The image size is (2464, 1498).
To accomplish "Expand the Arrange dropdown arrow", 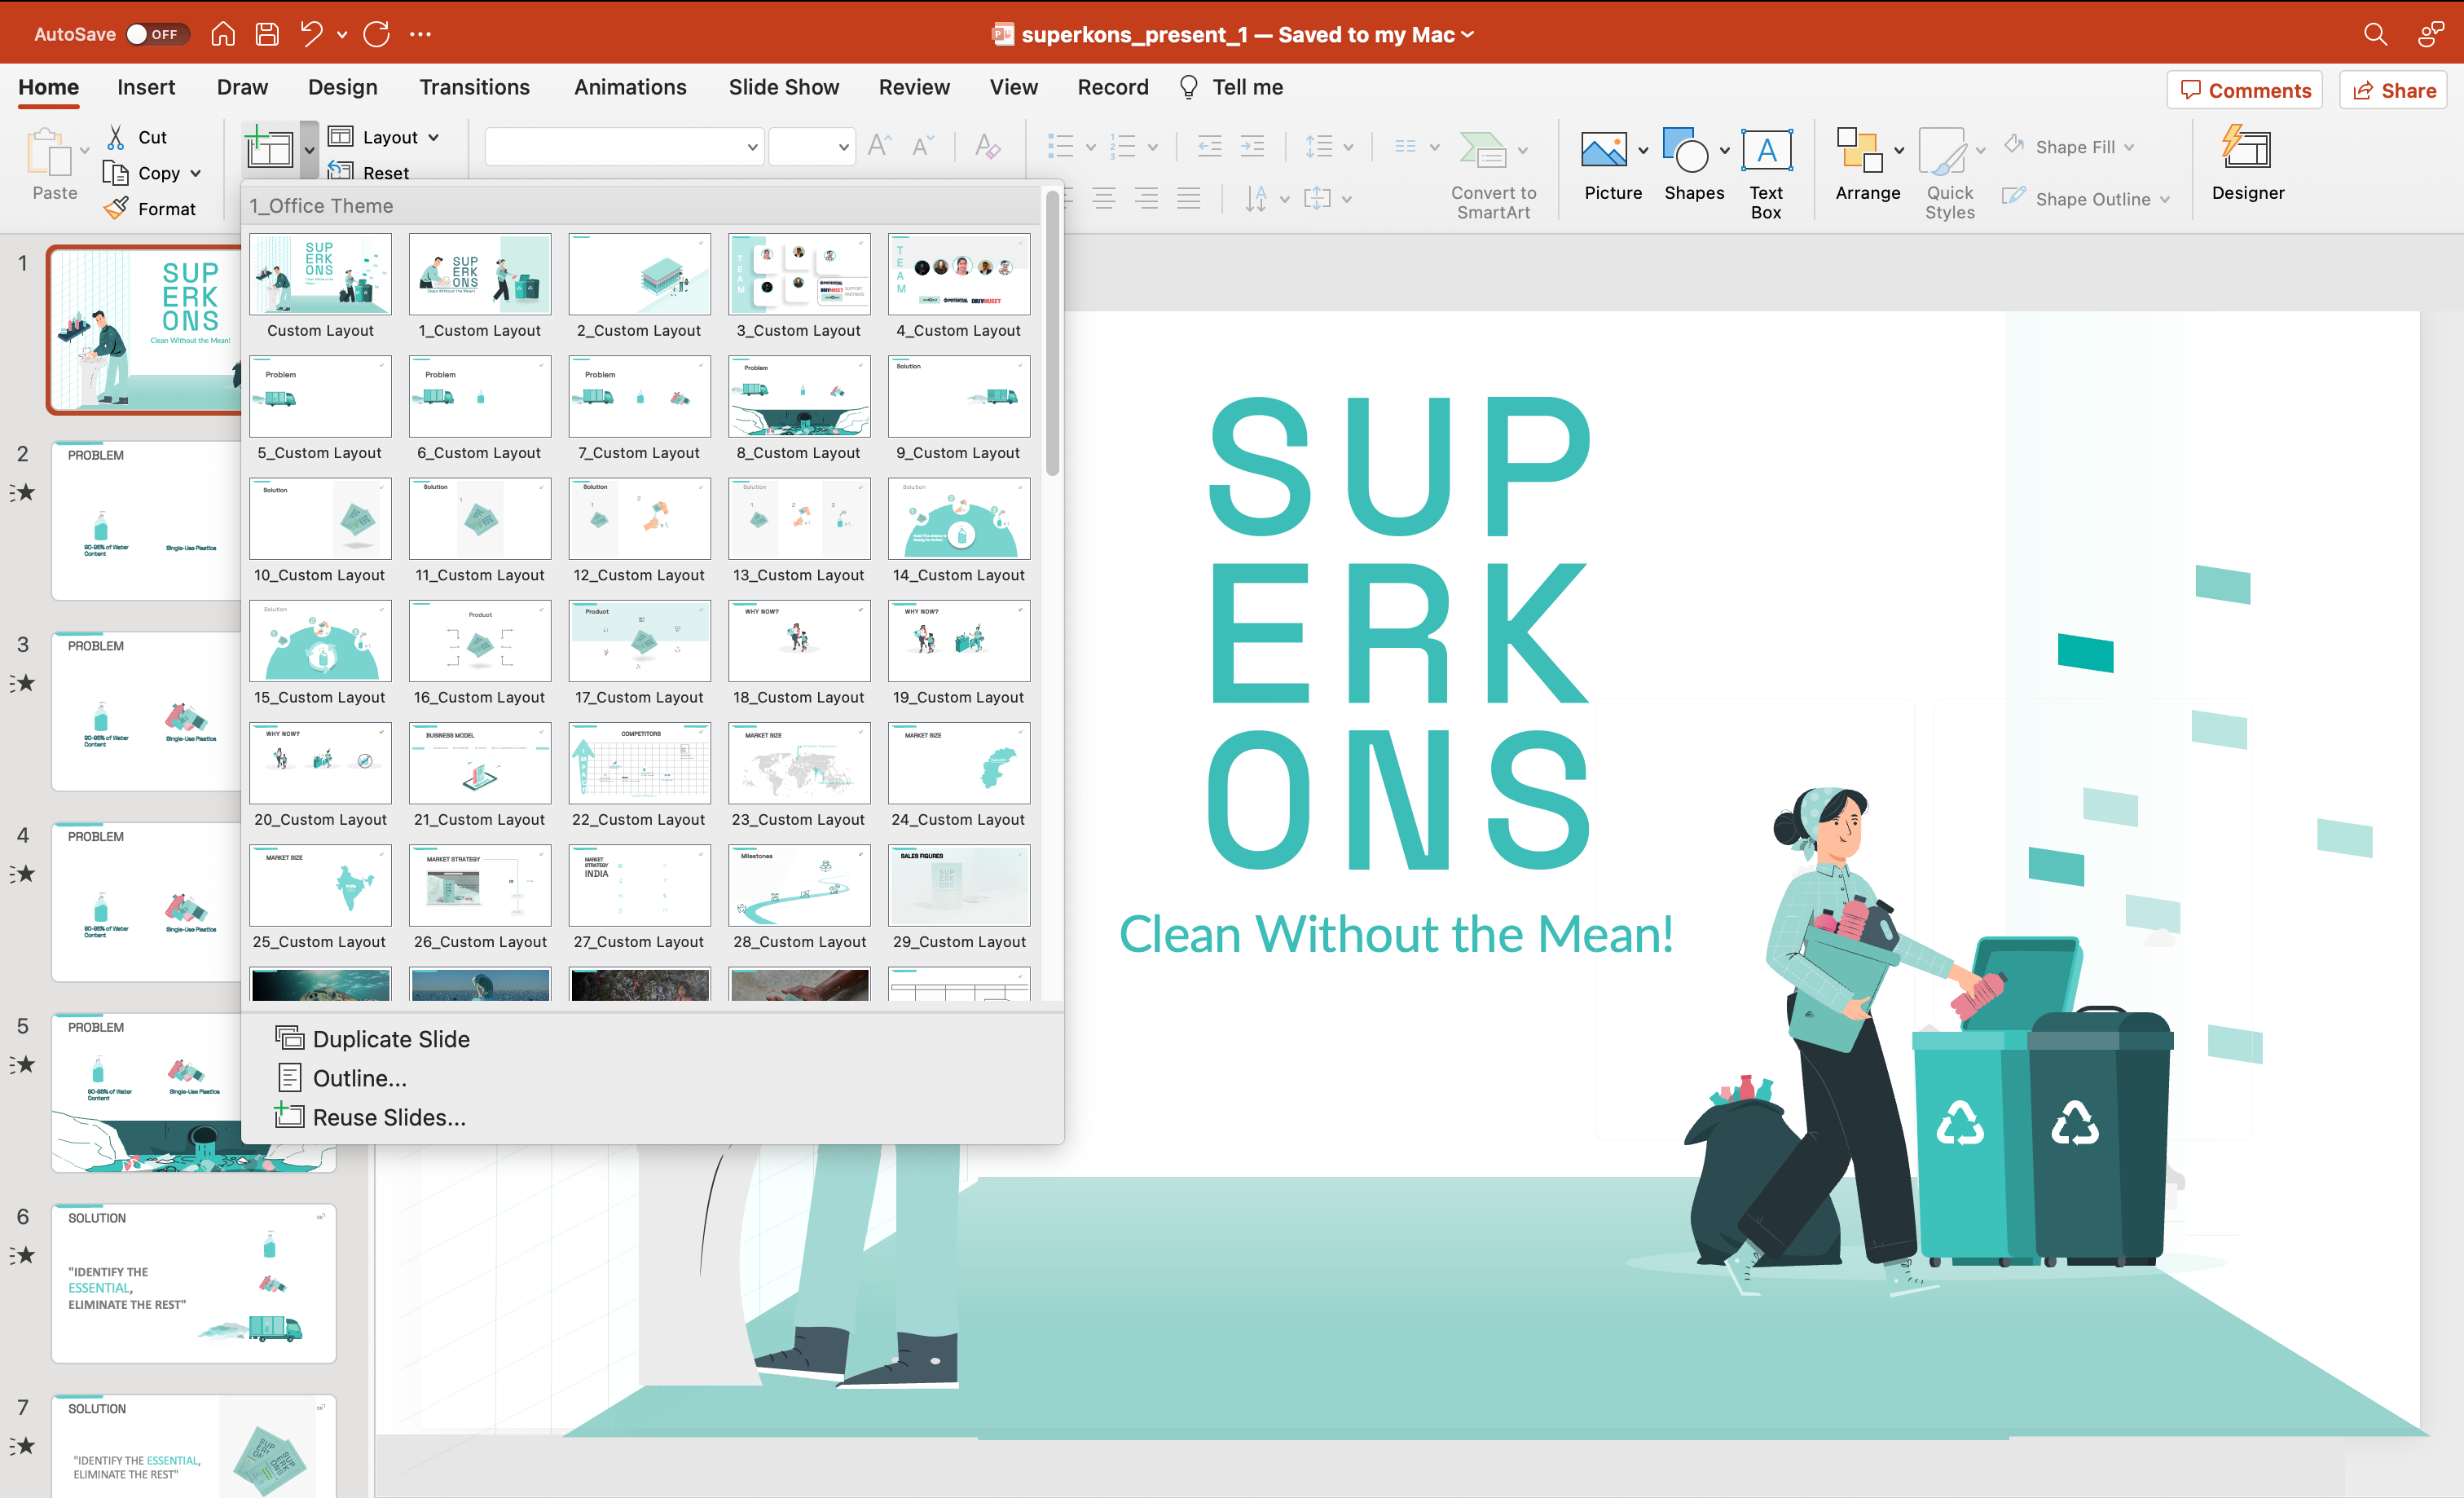I will [1899, 150].
